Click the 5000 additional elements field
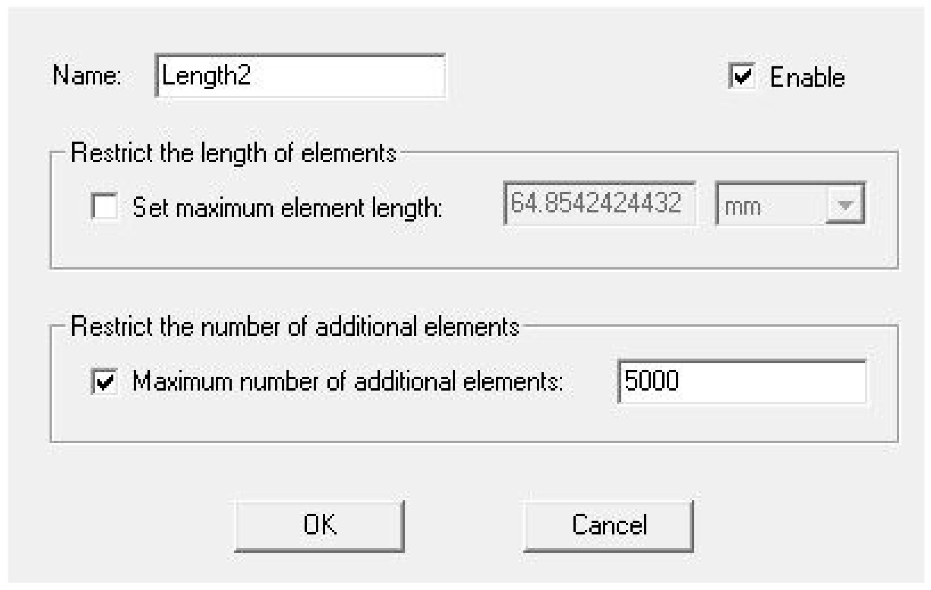 click(742, 381)
